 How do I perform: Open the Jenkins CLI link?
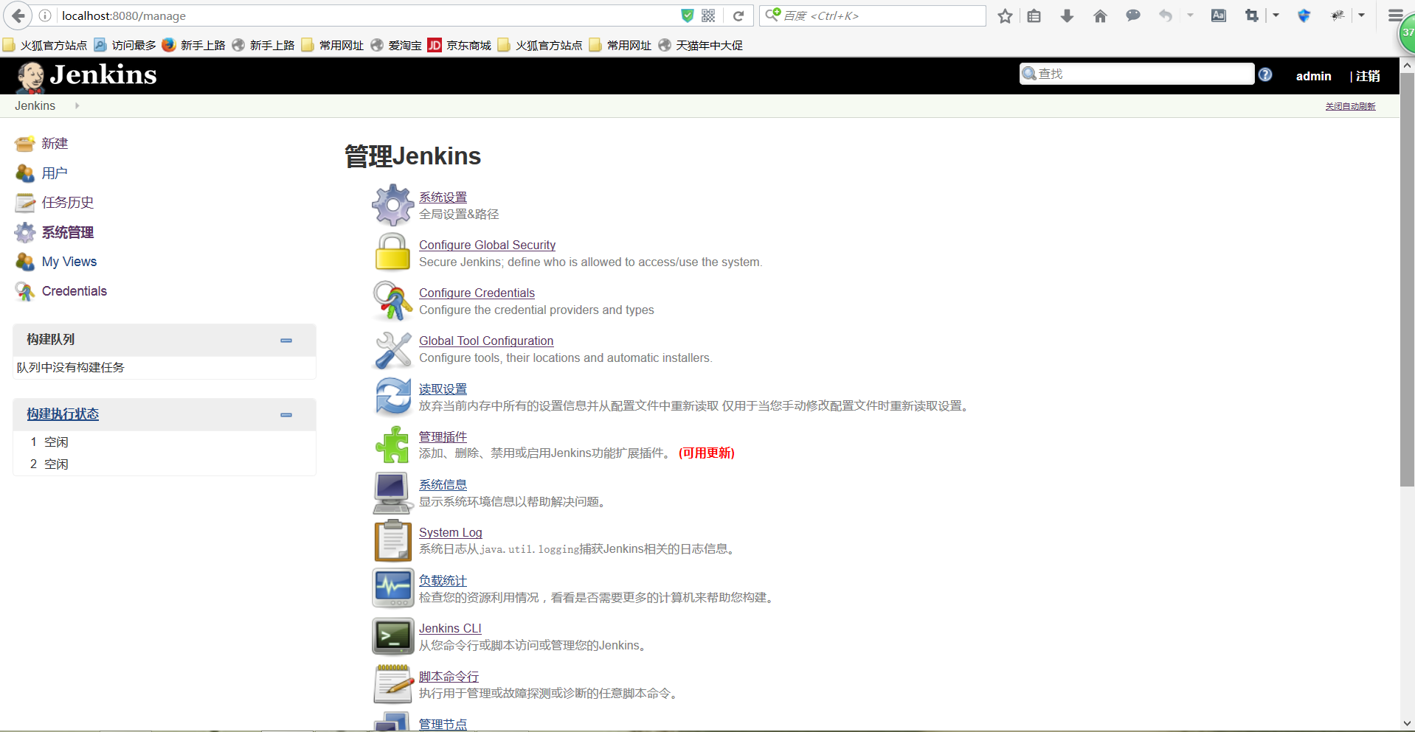pyautogui.click(x=450, y=629)
